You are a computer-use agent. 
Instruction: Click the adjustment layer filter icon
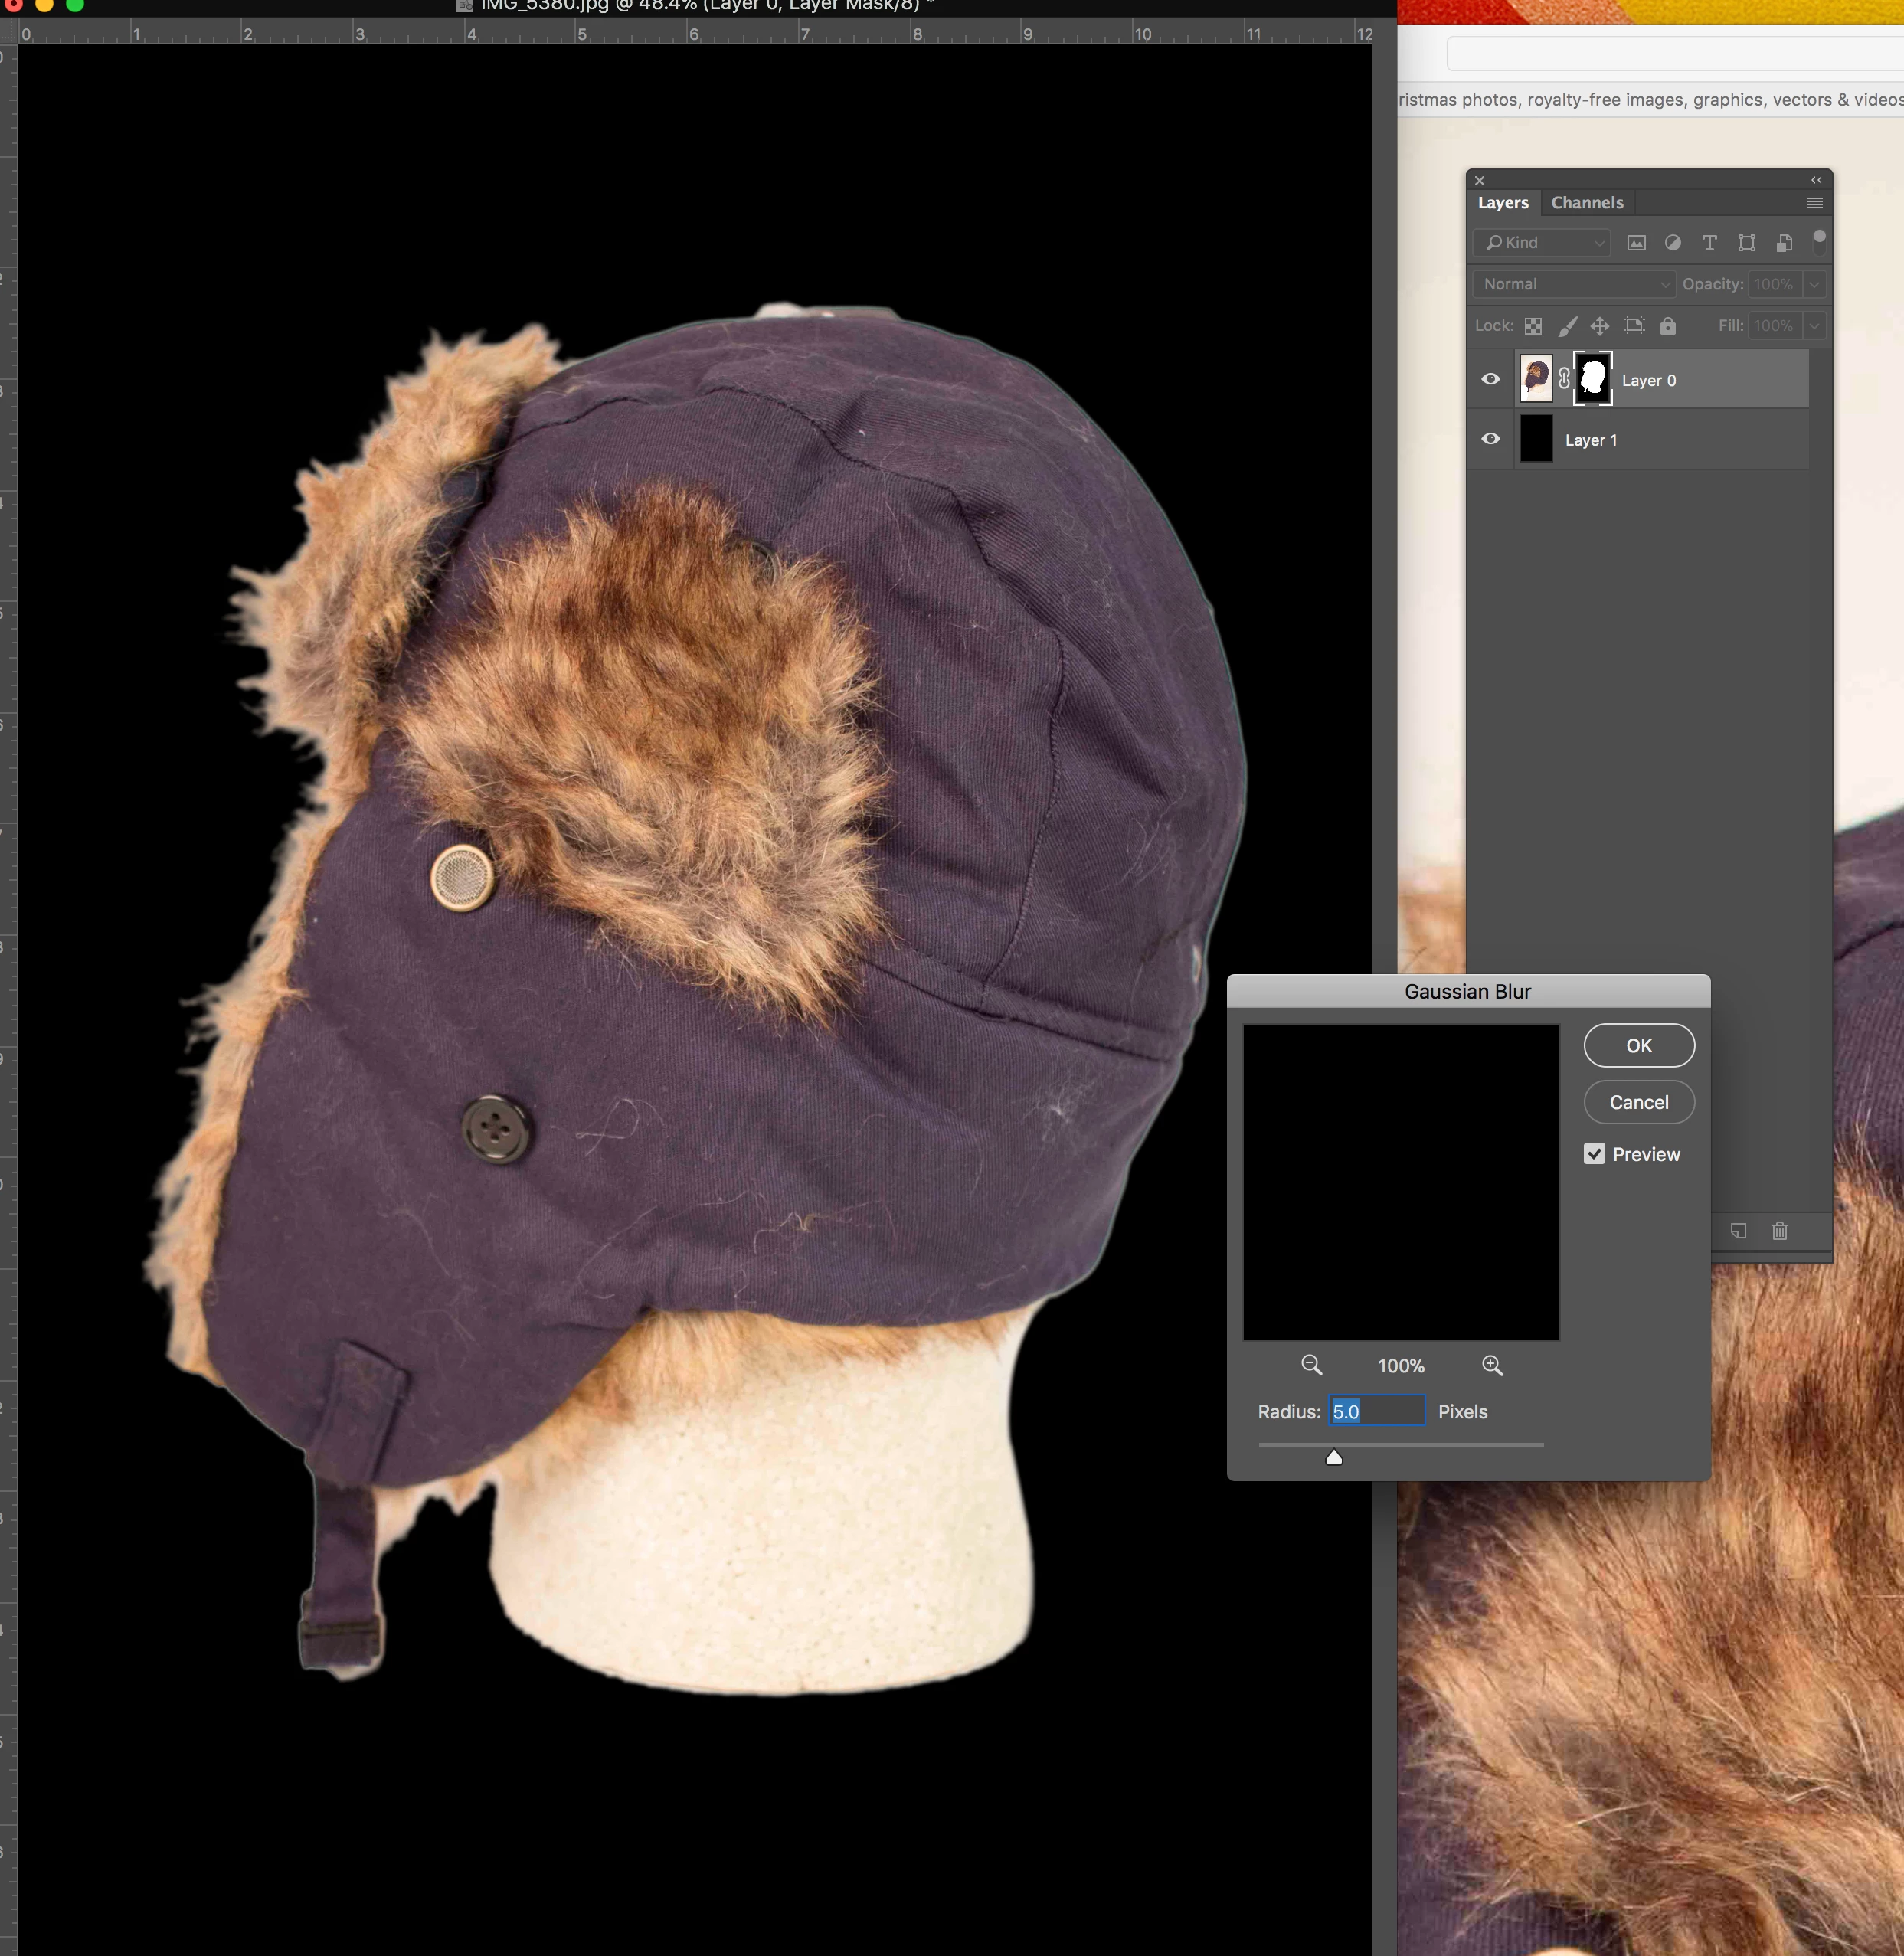(x=1673, y=243)
